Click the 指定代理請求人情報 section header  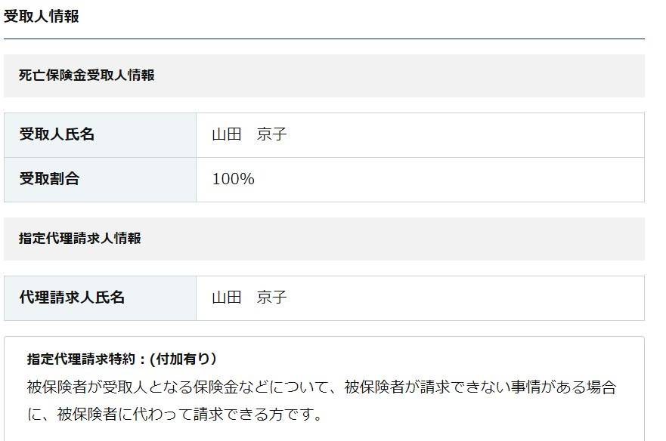coord(80,238)
